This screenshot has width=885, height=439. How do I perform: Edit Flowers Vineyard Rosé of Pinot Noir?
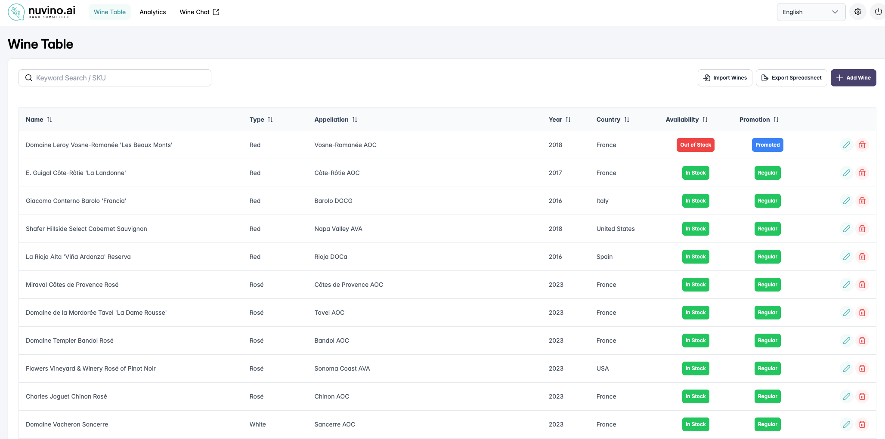pyautogui.click(x=846, y=368)
